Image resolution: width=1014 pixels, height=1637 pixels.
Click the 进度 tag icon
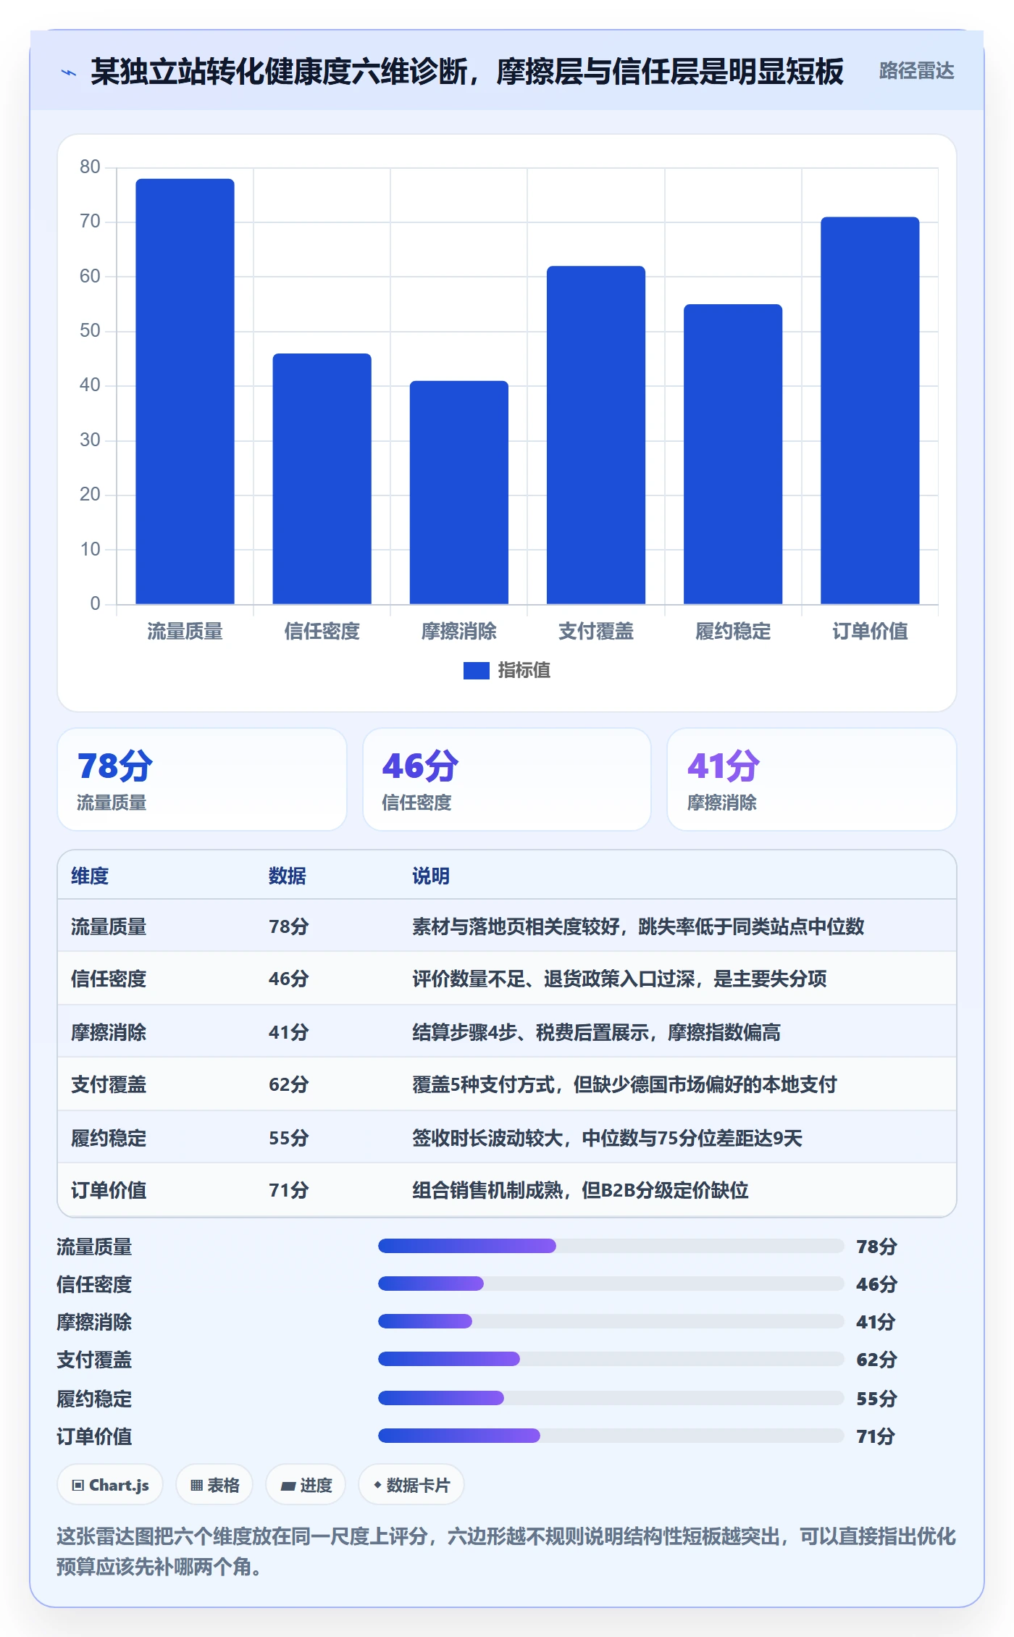pyautogui.click(x=288, y=1486)
